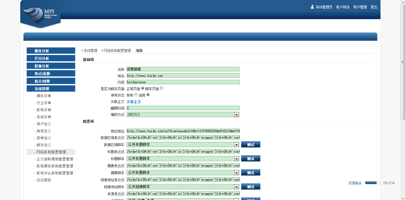Screen dimensions: 405x200
Task: Choose the 禁用 status radio button
Action: pos(136,95)
